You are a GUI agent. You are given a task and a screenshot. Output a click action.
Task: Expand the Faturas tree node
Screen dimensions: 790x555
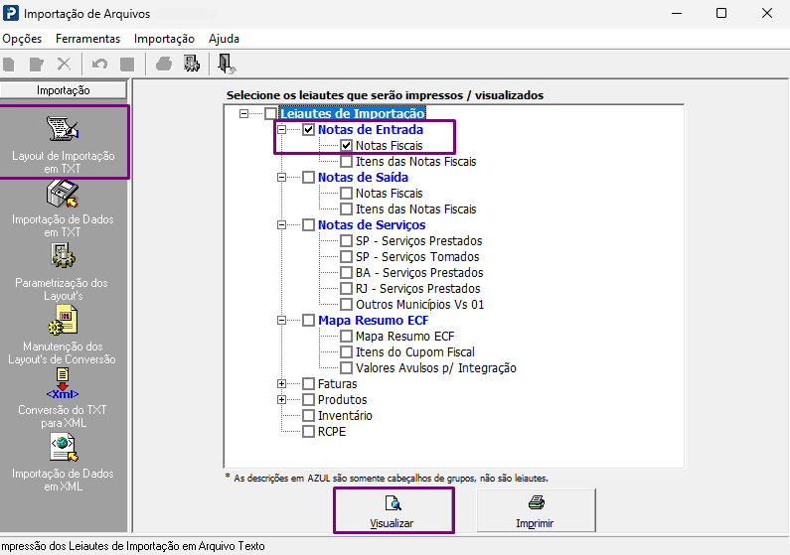[x=281, y=384]
